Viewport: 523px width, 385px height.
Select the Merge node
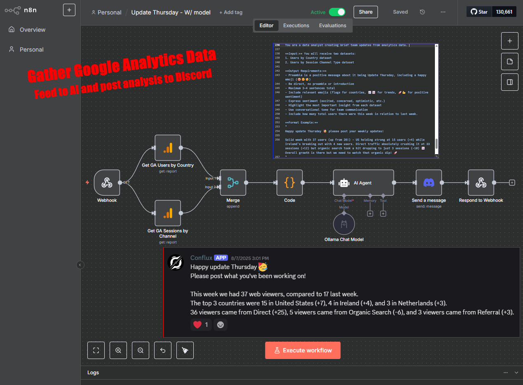[x=233, y=182]
